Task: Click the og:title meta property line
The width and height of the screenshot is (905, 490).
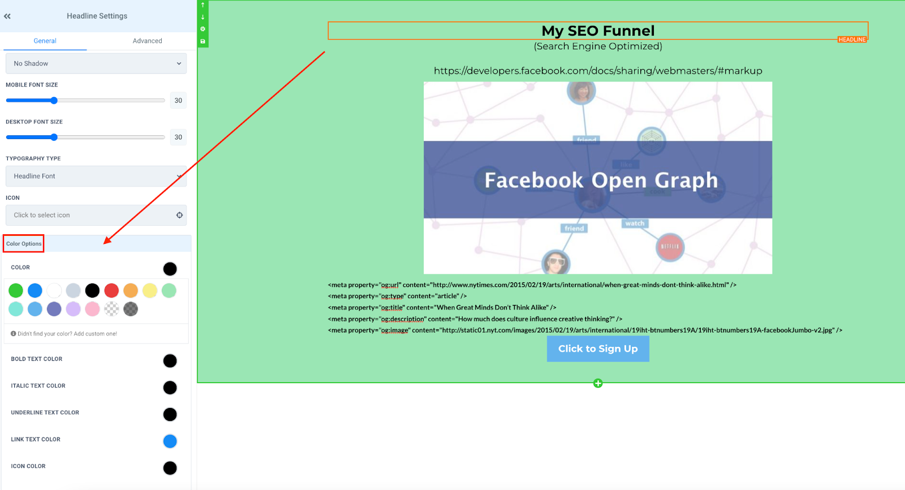Action: (x=442, y=308)
